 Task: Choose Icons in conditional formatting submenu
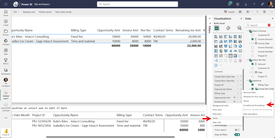pyautogui.click(x=215, y=118)
